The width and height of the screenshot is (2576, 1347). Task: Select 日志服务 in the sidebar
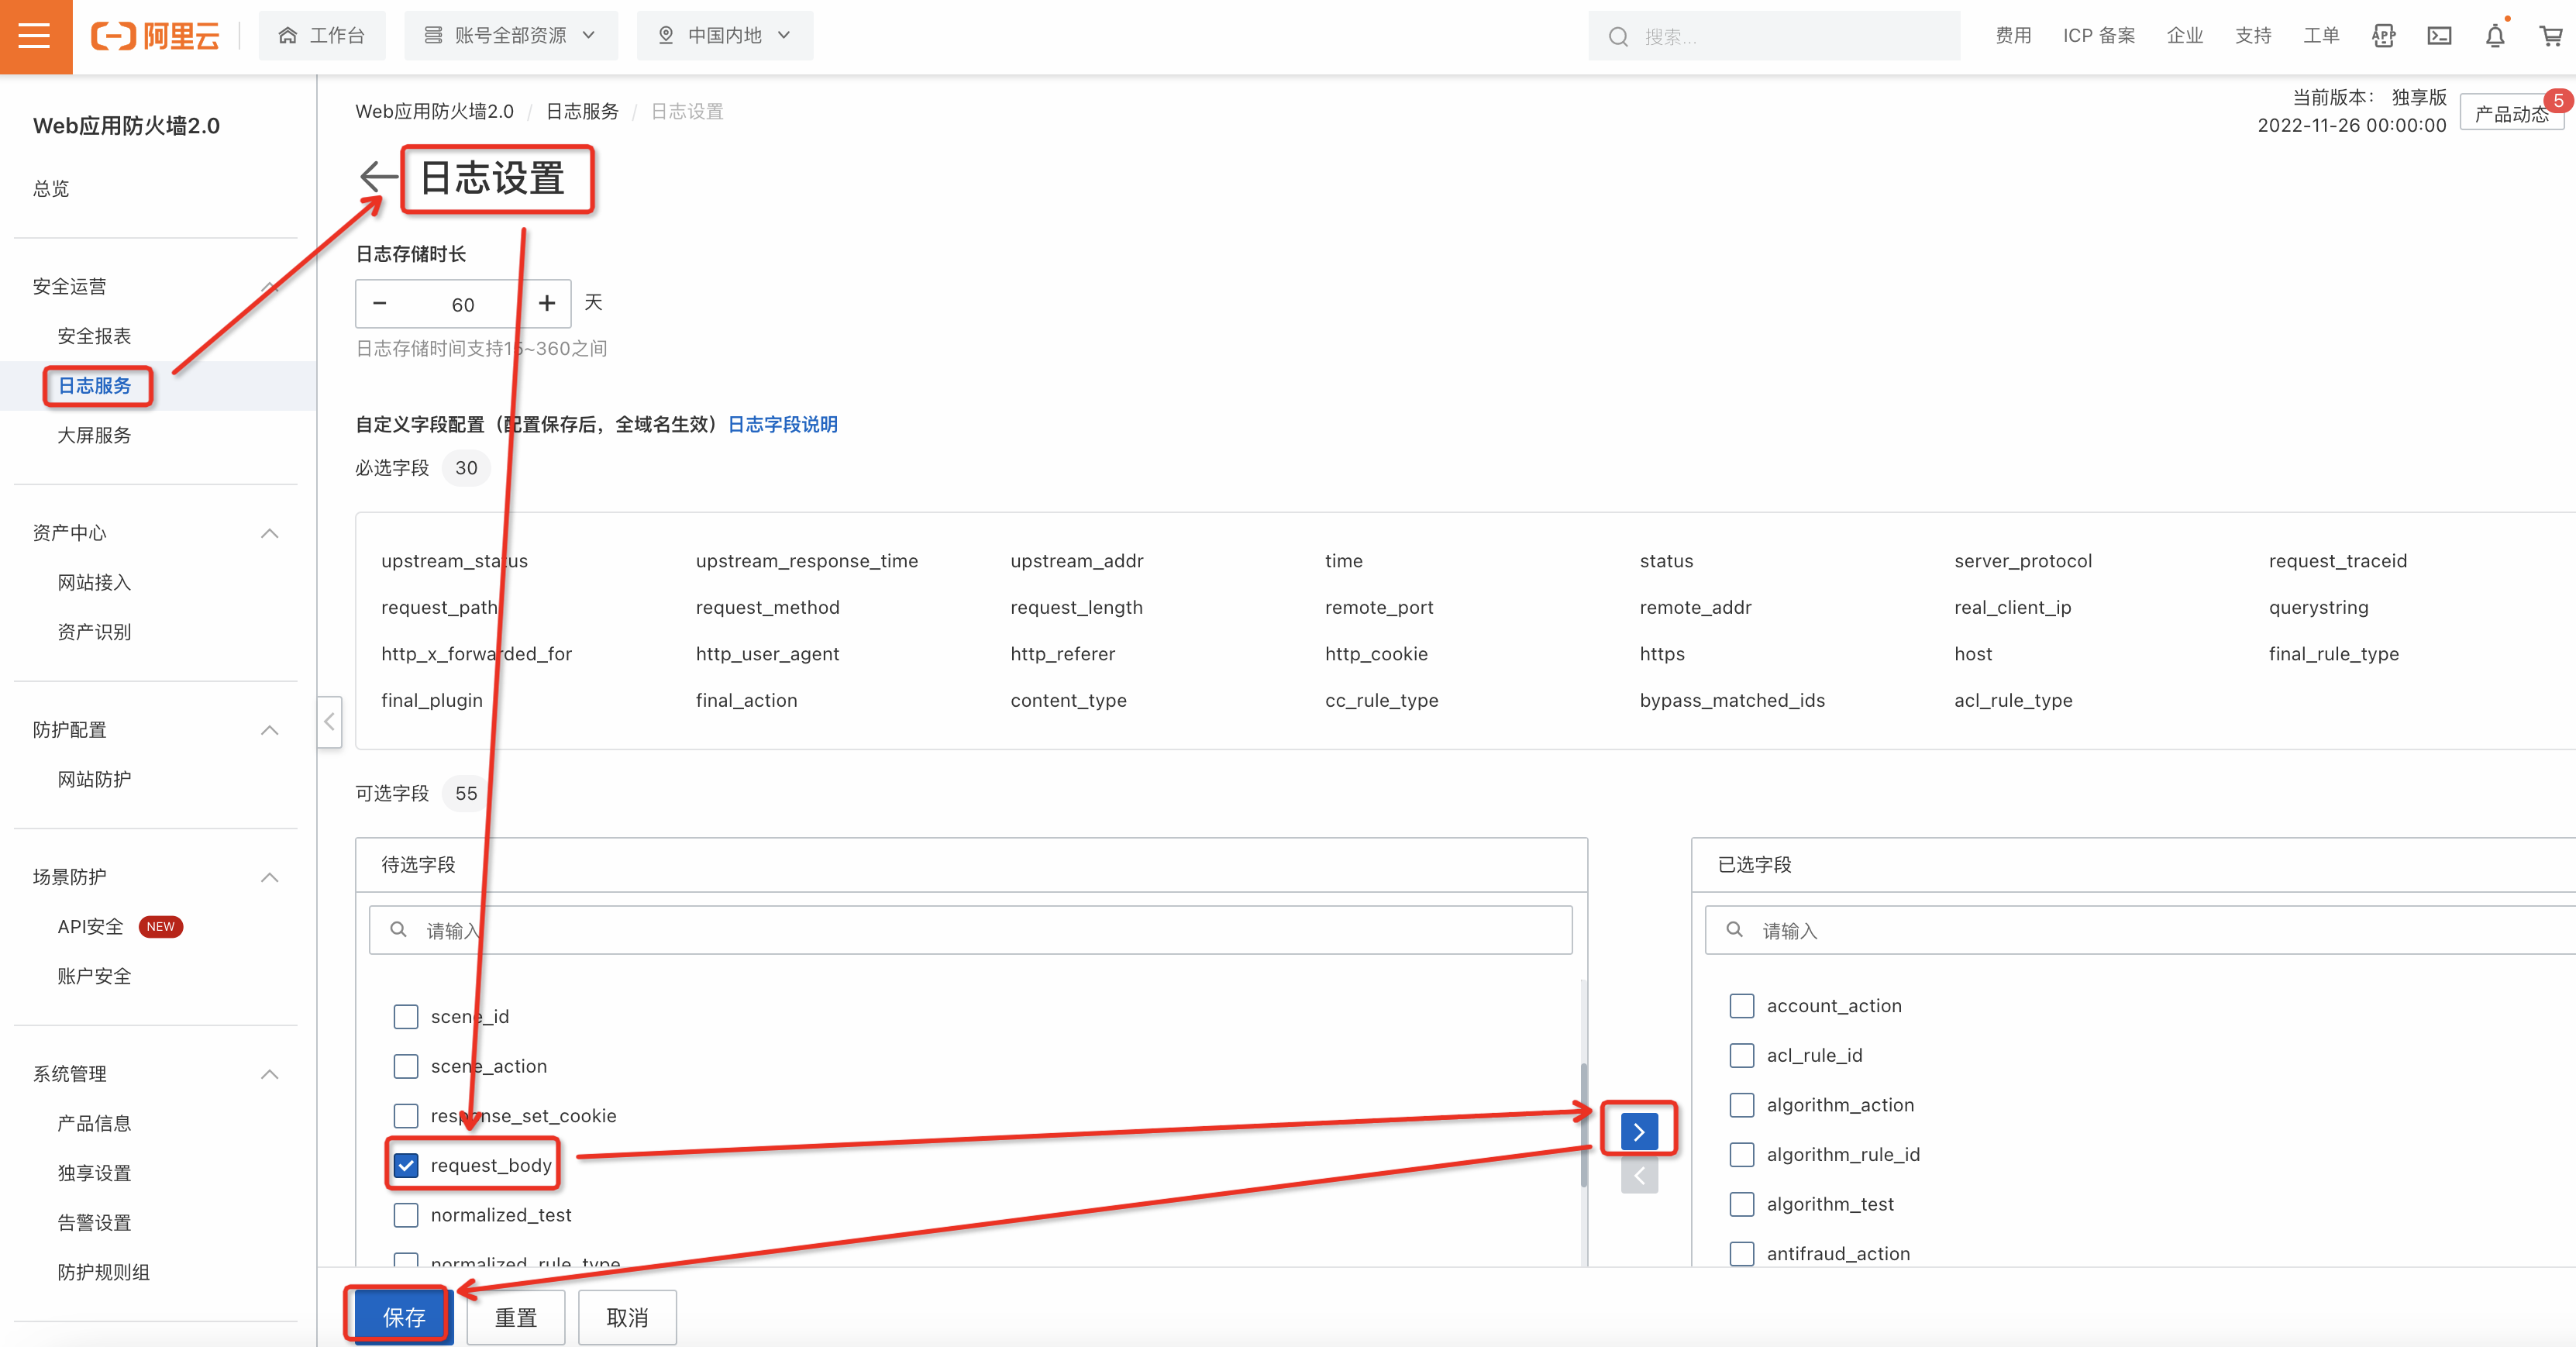click(94, 385)
